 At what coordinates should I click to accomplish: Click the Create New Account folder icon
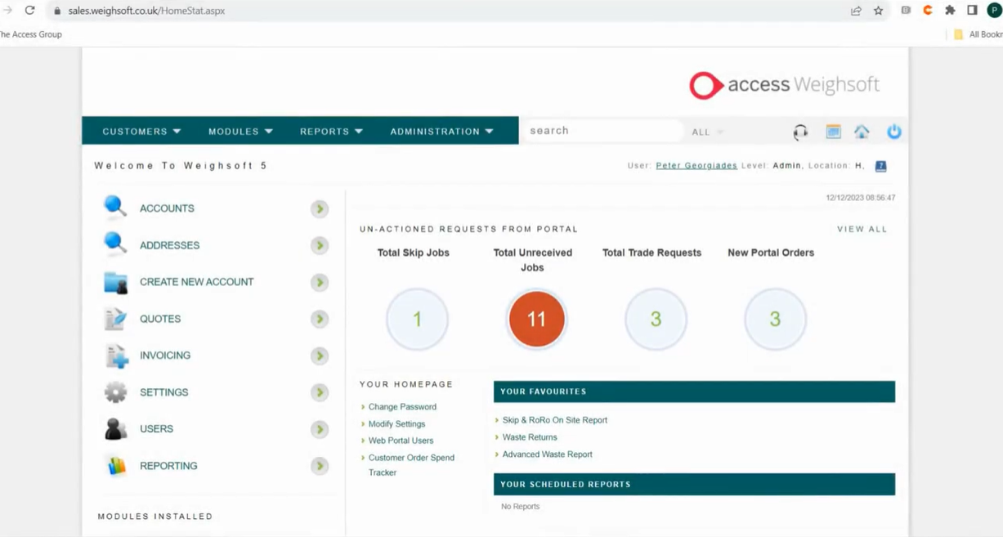114,281
